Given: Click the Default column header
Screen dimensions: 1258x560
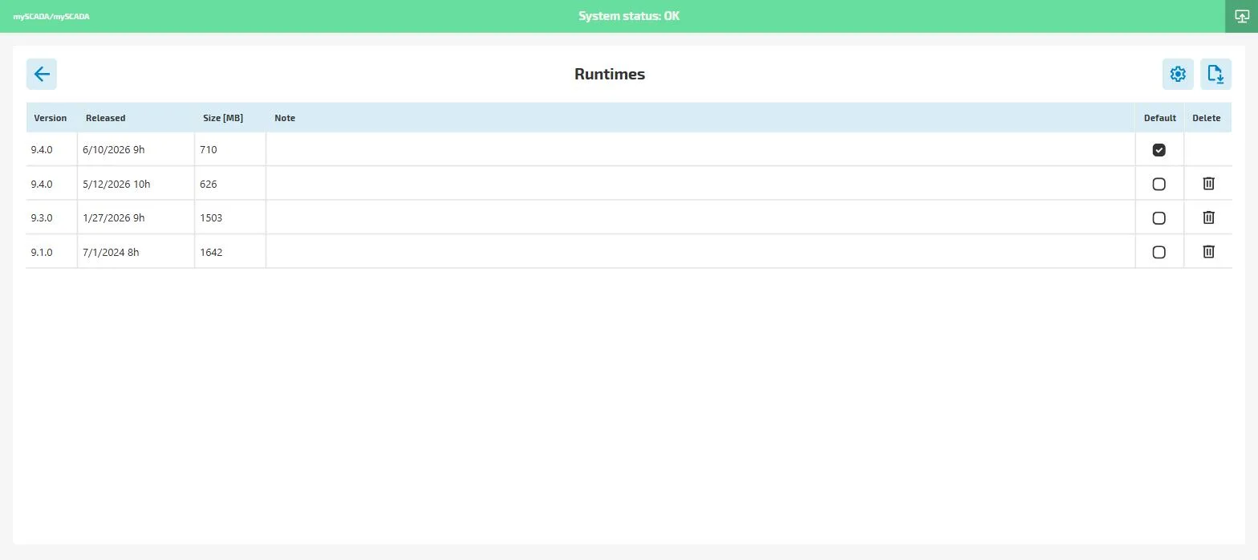Looking at the screenshot, I should pos(1160,118).
